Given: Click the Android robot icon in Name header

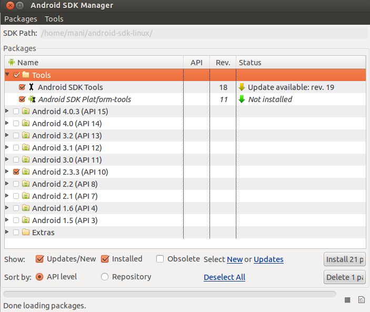Looking at the screenshot, I should pyautogui.click(x=12, y=62).
